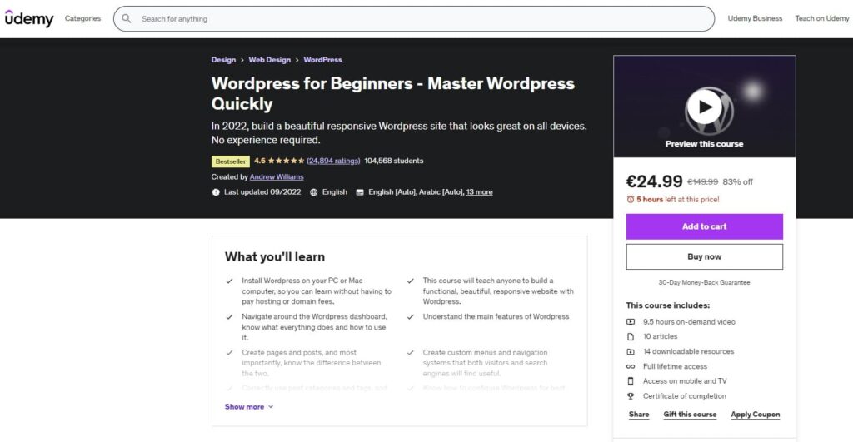Screen dimensions: 853x442
Task: Click the 83% off text
Action: pyautogui.click(x=738, y=182)
